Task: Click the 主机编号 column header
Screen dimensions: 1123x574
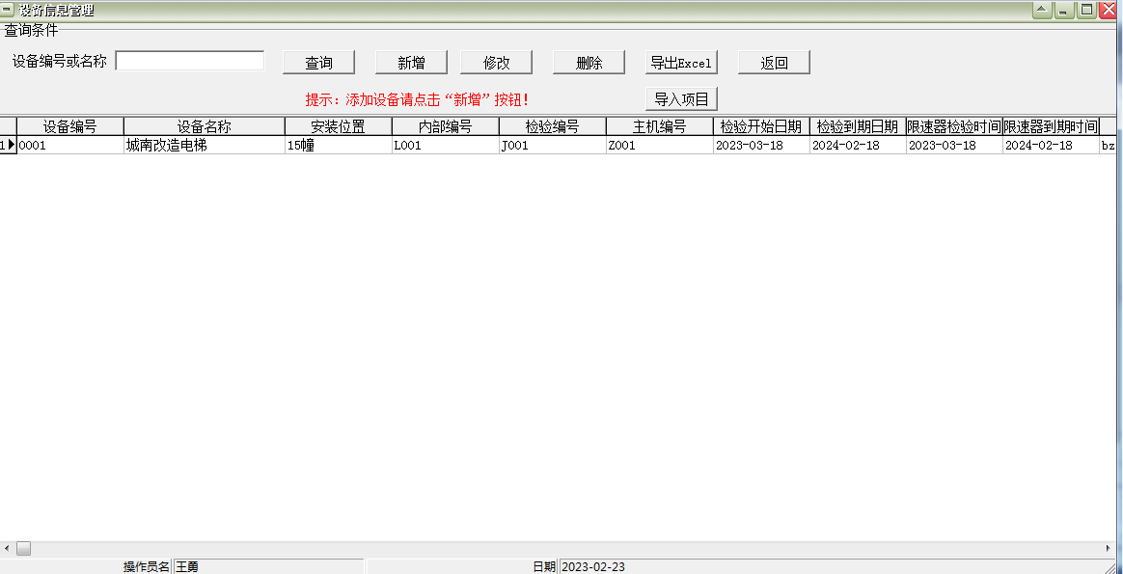Action: (x=660, y=126)
